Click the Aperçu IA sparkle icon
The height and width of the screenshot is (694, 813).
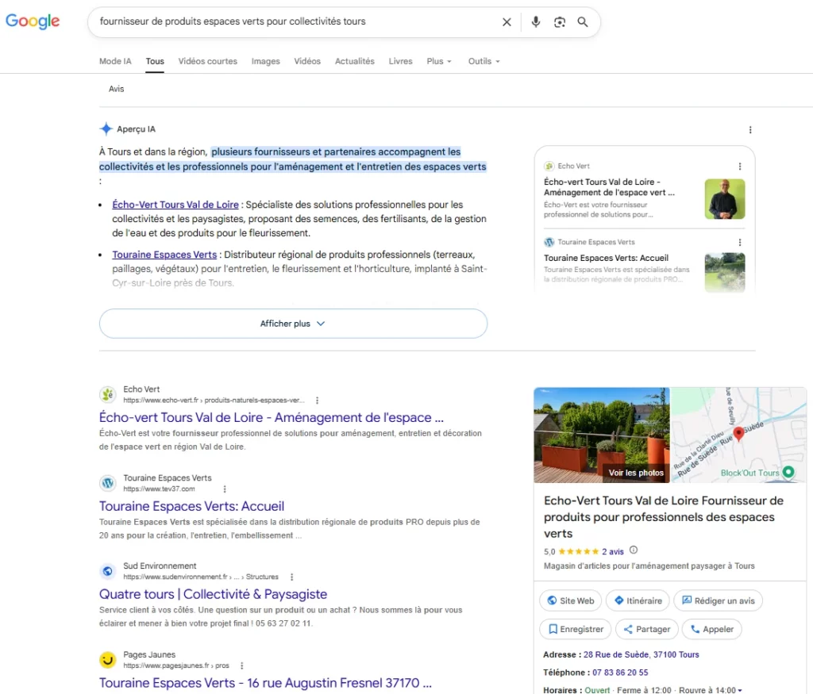click(106, 129)
